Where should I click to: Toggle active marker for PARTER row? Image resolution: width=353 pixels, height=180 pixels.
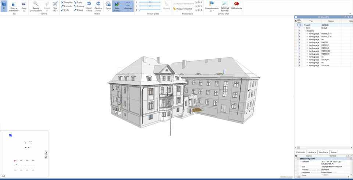pos(299,42)
